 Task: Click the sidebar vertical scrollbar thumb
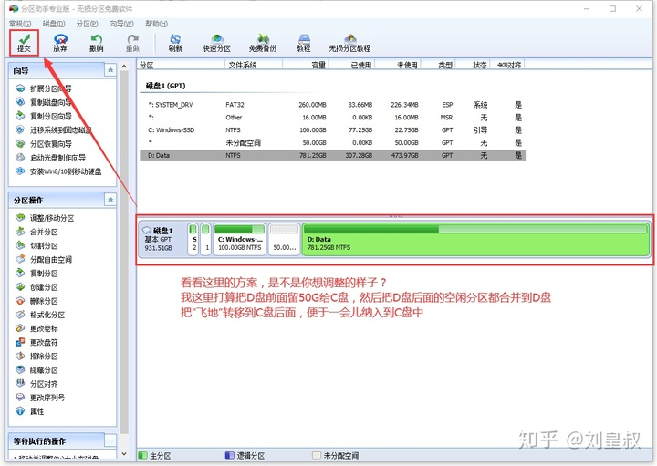[x=124, y=252]
